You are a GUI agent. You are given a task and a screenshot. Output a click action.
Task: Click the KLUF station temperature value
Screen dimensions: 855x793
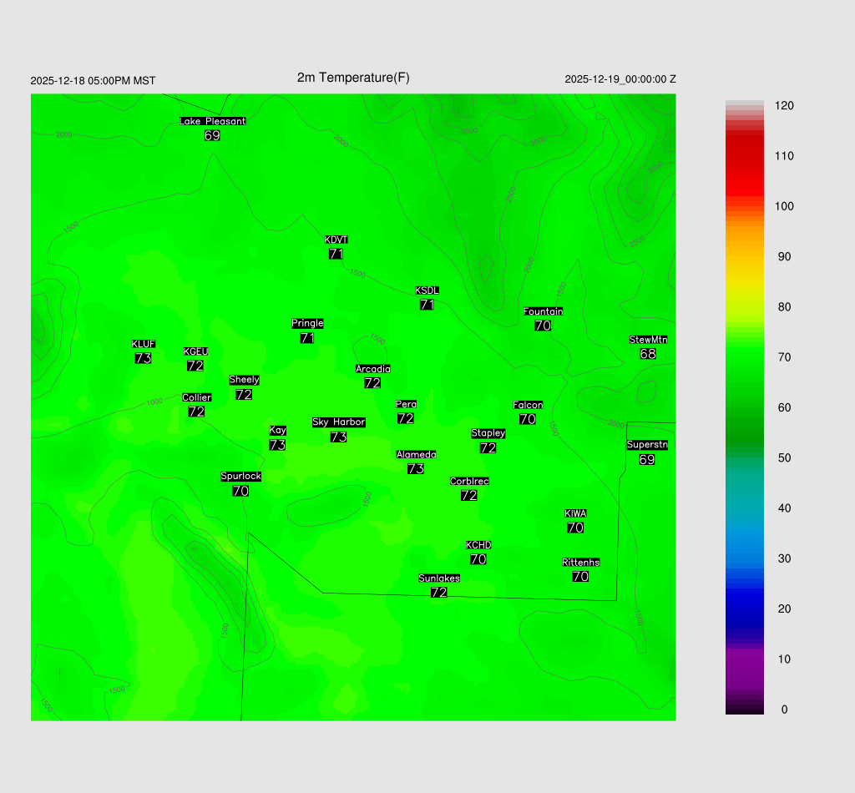[143, 358]
